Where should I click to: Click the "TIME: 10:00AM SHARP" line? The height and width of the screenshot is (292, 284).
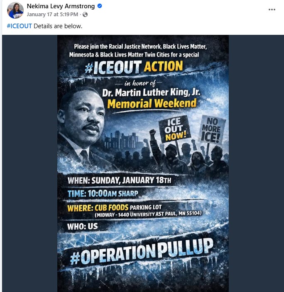[103, 194]
